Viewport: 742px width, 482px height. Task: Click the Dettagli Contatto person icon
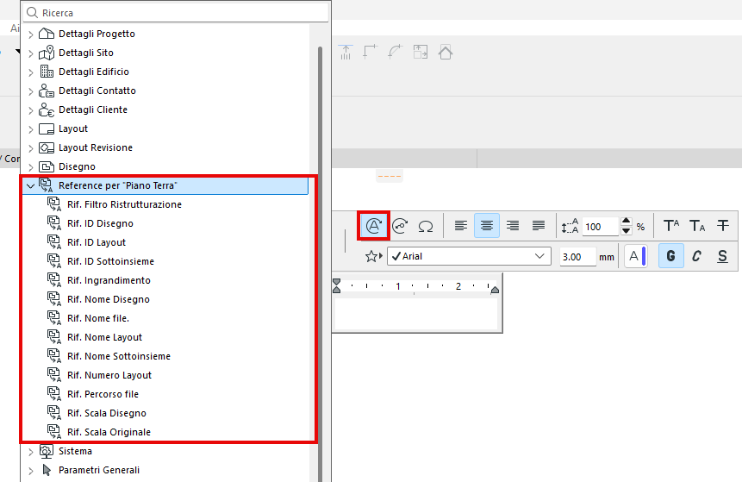(x=47, y=91)
